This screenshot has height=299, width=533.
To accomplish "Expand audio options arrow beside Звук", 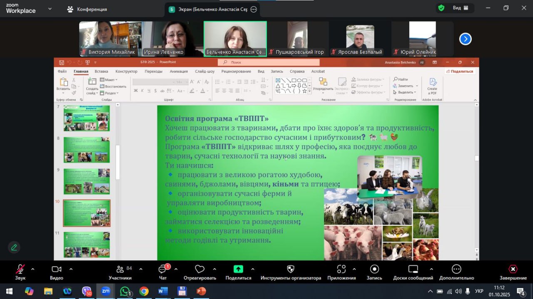I will [33, 269].
